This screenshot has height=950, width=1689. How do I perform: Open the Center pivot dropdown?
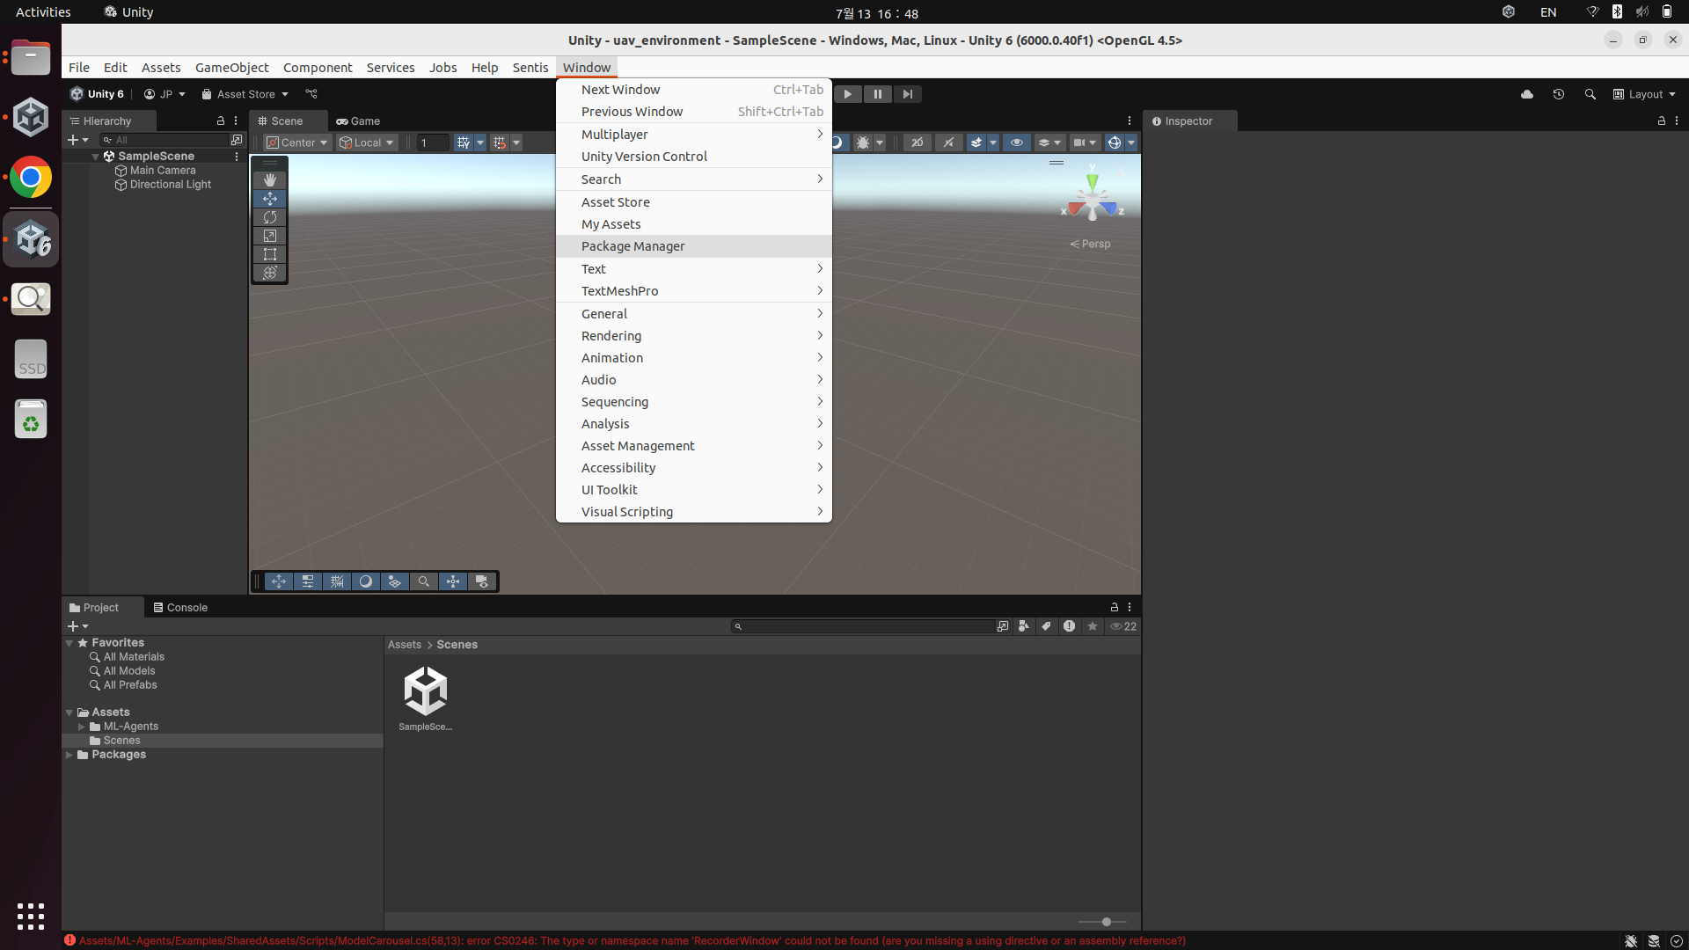coord(298,142)
